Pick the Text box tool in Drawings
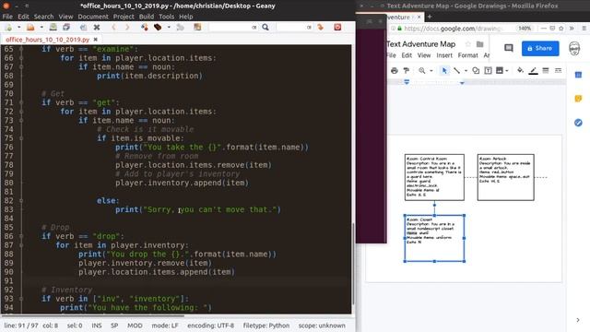Screen dimensions: 590x332 [x=488, y=71]
